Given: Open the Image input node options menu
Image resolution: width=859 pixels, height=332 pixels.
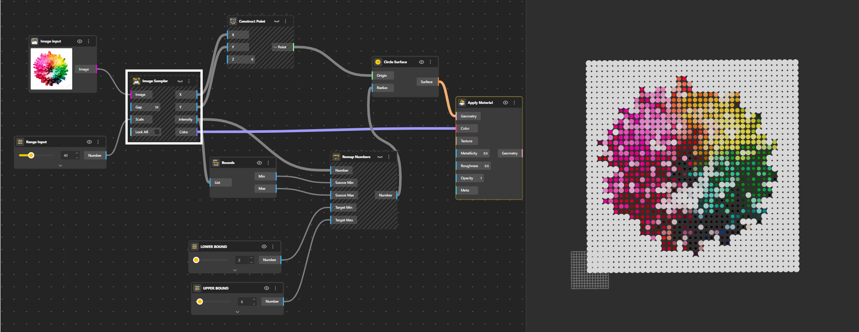Looking at the screenshot, I should [x=88, y=41].
